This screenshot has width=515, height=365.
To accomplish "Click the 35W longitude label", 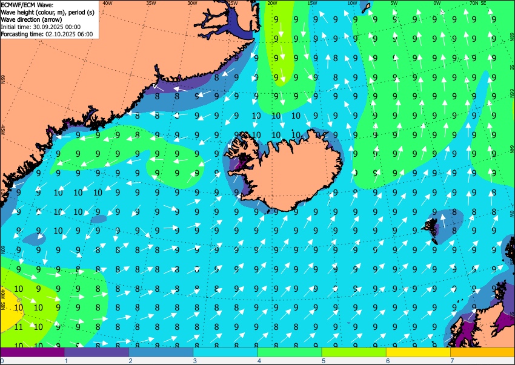I will pyautogui.click(x=151, y=3).
